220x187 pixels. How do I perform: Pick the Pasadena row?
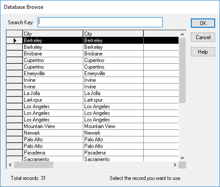point(93,153)
